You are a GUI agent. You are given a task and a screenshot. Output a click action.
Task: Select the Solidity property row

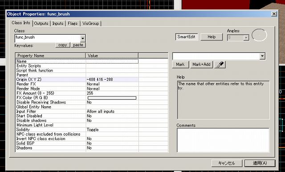click(77, 129)
